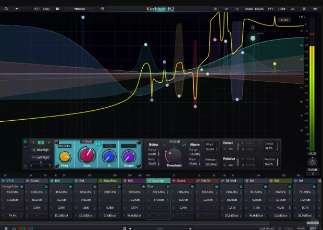Select the Tilt Shelf band tab
Image resolution: width=323 pixels, height=230 pixels.
point(231,181)
